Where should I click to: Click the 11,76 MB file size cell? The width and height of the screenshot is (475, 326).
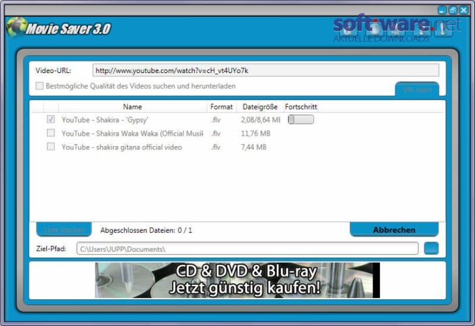tap(255, 134)
